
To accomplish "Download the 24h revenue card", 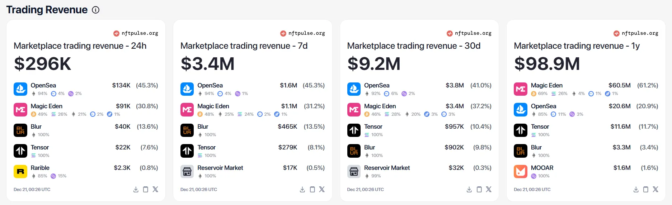I will (136, 190).
